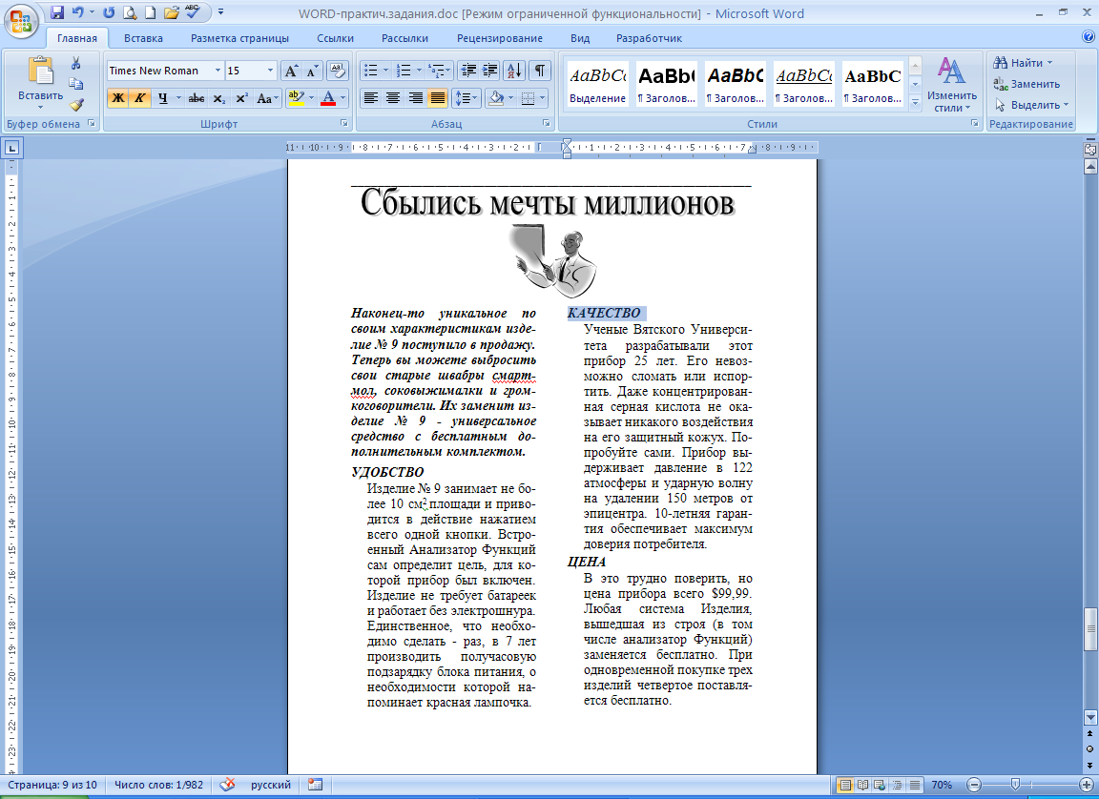Toggle italic formatting (К)

(x=140, y=98)
